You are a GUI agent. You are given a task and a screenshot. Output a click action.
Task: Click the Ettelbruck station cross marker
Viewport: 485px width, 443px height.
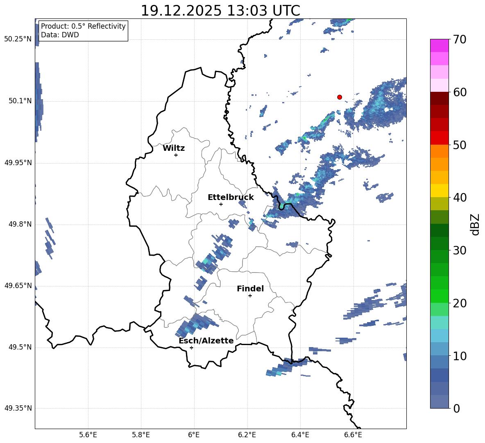coord(221,204)
